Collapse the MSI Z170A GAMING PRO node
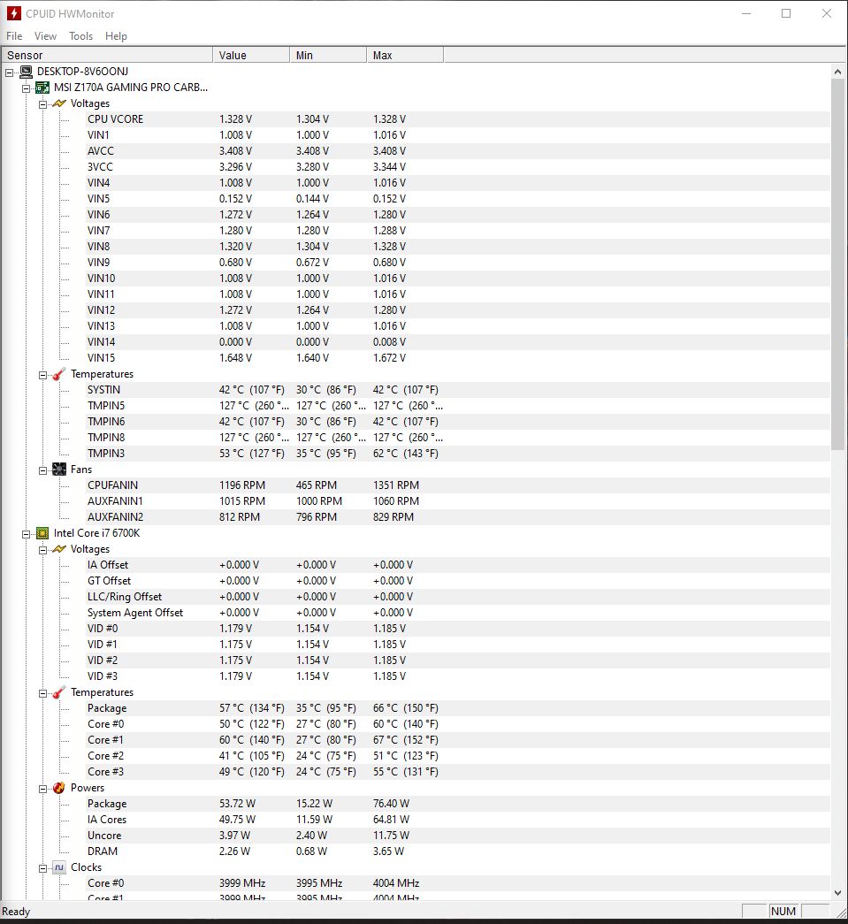The height and width of the screenshot is (924, 848). pyautogui.click(x=26, y=88)
